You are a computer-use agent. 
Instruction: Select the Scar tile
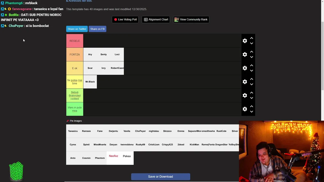90,68
